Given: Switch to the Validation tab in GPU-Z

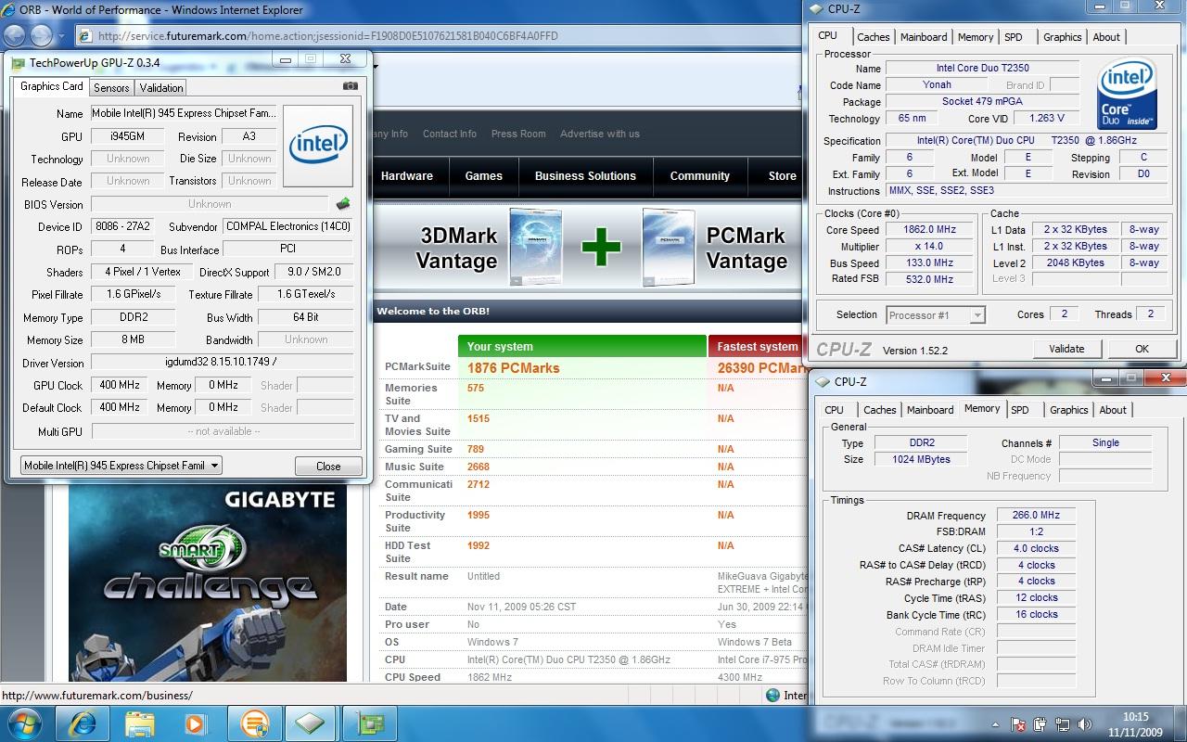Looking at the screenshot, I should click(x=161, y=88).
